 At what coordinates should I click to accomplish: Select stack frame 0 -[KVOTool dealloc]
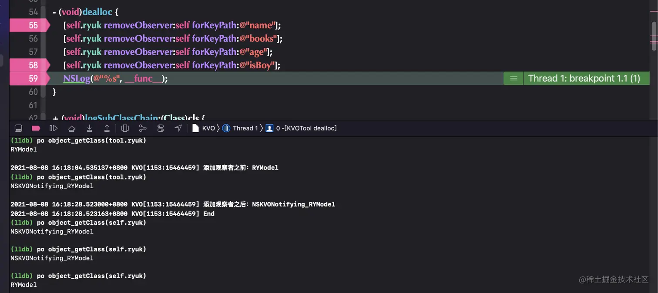(x=302, y=128)
